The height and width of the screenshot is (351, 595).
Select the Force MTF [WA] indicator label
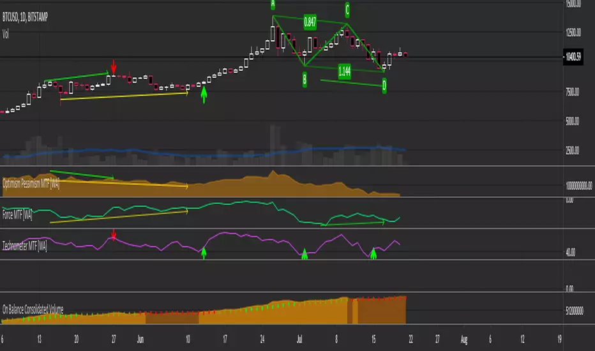pos(17,215)
